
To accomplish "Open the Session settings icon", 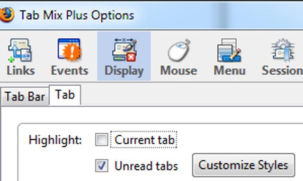I will pos(283,50).
